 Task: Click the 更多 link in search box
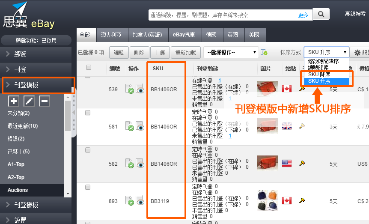(x=303, y=15)
